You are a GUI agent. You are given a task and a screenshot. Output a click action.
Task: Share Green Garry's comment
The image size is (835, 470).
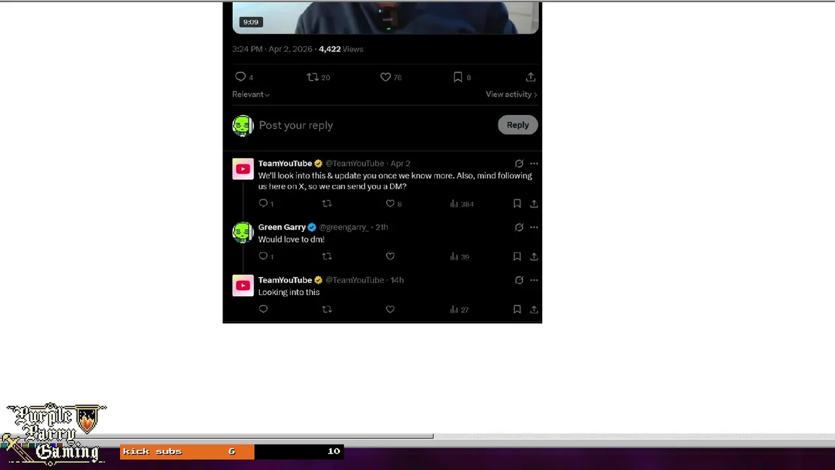click(x=534, y=257)
